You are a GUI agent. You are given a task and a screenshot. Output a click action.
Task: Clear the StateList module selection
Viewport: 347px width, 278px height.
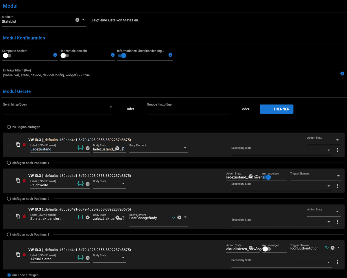pos(77,20)
